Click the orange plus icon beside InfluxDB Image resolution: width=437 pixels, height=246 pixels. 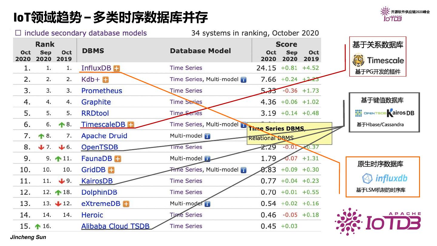point(117,68)
